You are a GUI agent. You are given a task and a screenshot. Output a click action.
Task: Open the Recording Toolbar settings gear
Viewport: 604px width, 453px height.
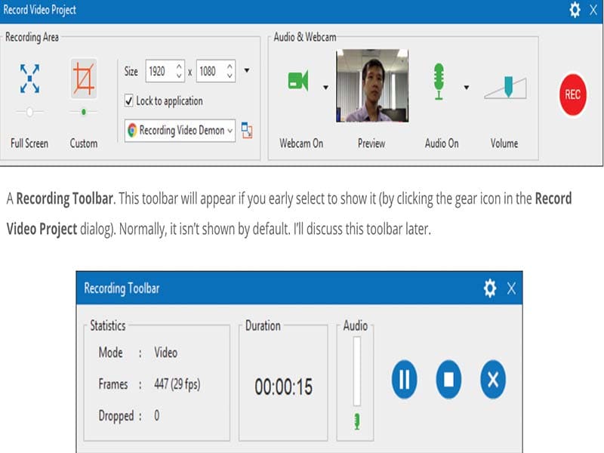(x=492, y=288)
